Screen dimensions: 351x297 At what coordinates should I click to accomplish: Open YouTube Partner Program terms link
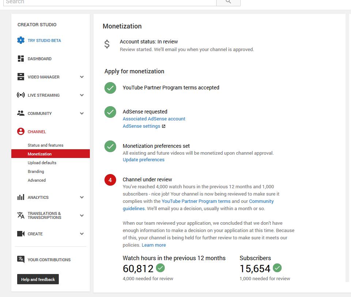[x=196, y=201]
